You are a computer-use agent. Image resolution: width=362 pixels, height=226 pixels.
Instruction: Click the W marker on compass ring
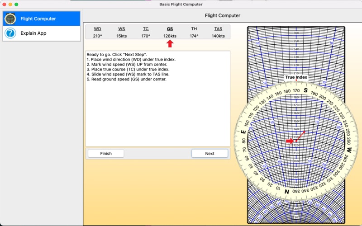click(349, 150)
